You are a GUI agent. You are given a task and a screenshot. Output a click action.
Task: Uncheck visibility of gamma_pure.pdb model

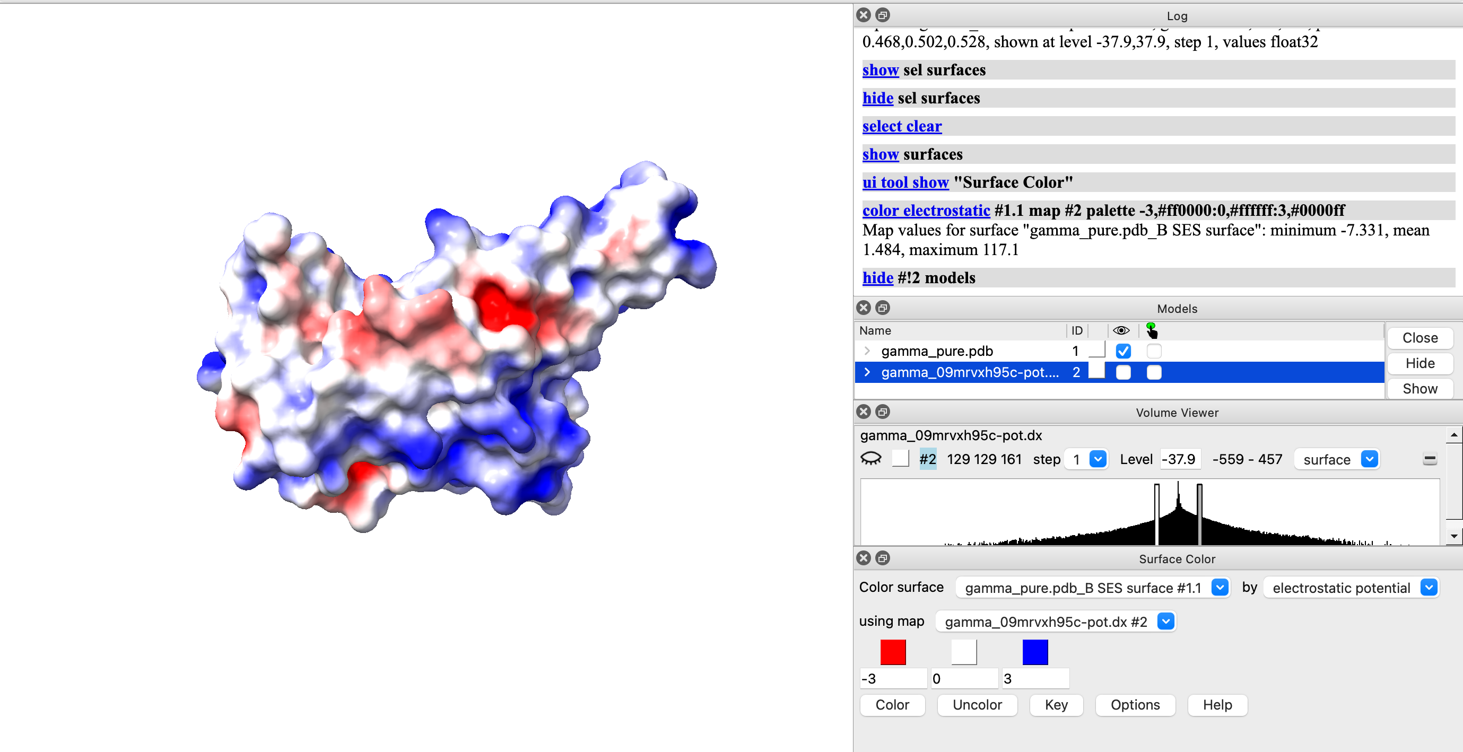[1123, 351]
